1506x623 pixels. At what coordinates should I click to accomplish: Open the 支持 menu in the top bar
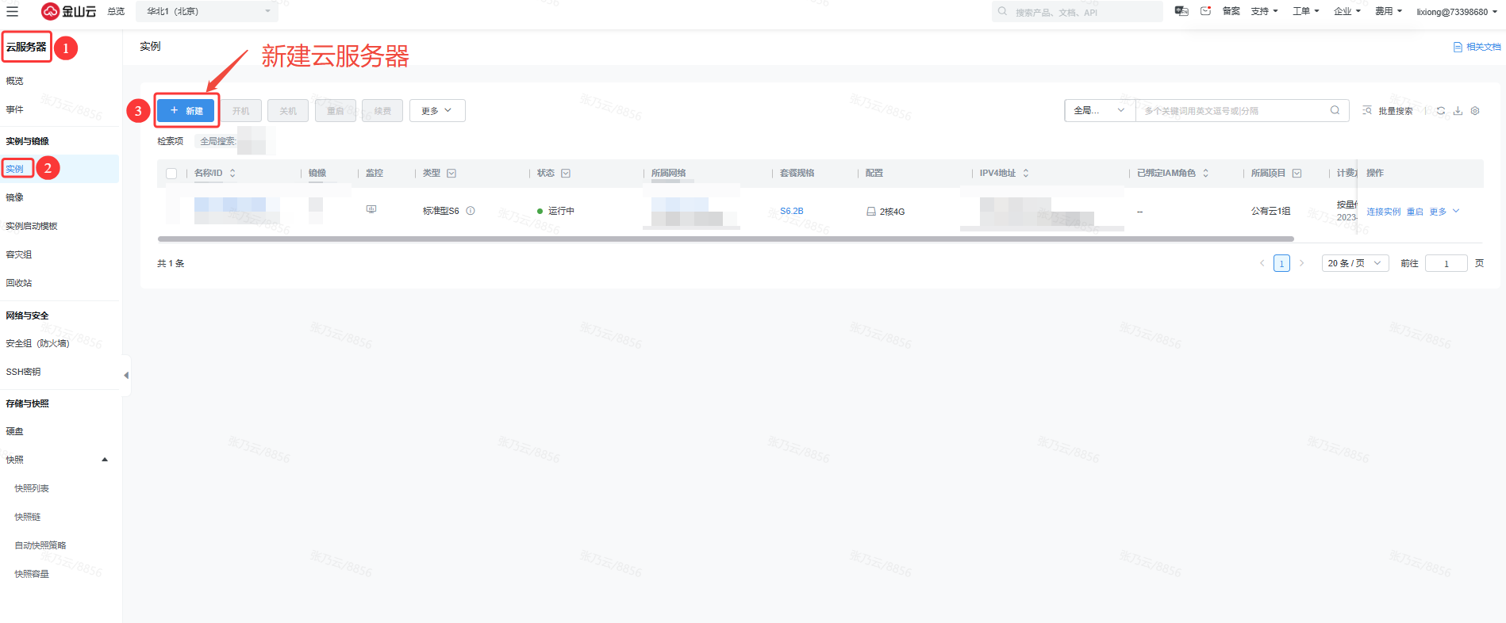[x=1264, y=11]
